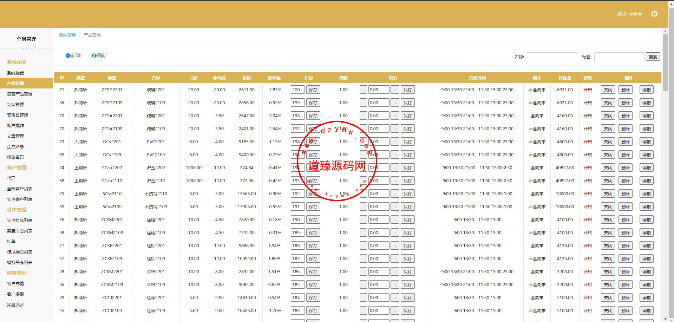
Task: Save sort order for 玻璃2109 row
Action: [313, 103]
